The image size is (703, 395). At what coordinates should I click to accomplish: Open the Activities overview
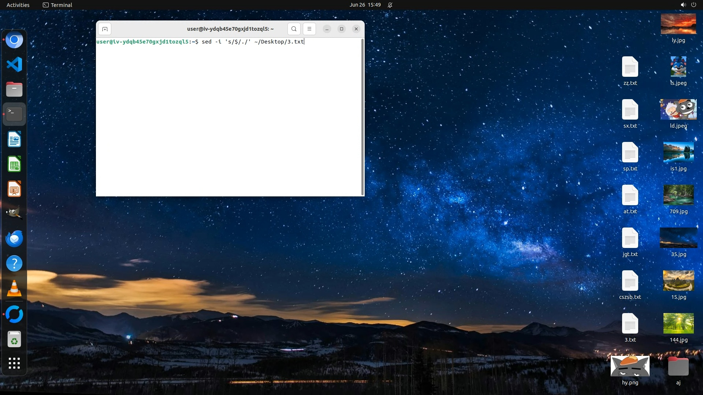[x=18, y=5]
